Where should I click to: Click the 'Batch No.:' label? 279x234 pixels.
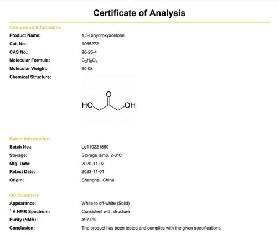click(x=20, y=147)
